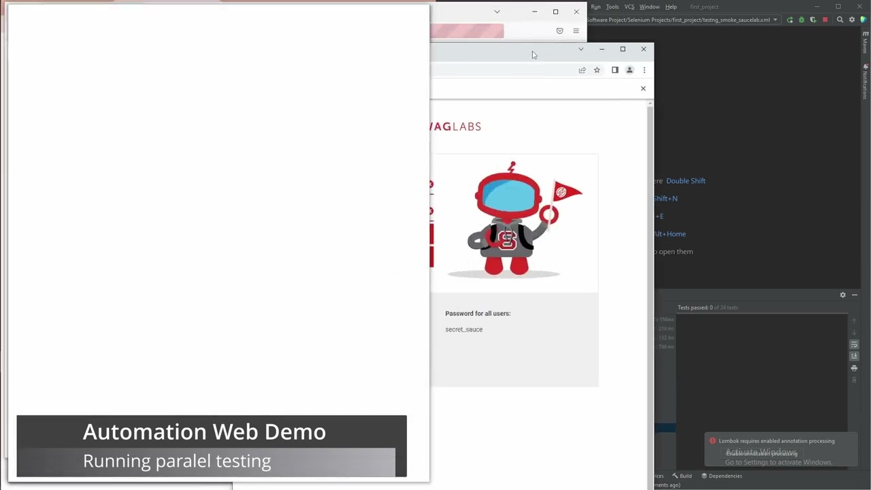Click the 'Double Shift' shortcut hint
Image resolution: width=871 pixels, height=490 pixels.
(x=685, y=181)
